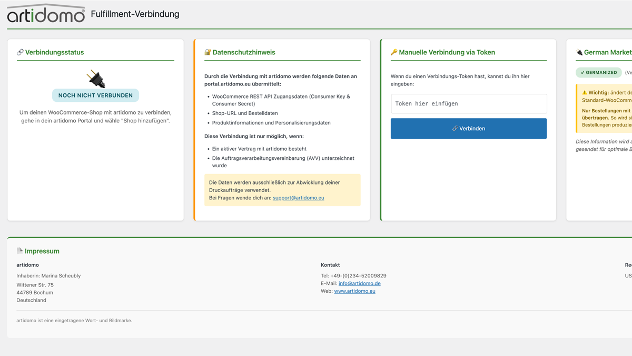Click the artidomo logo
The width and height of the screenshot is (632, 356).
[x=46, y=14]
